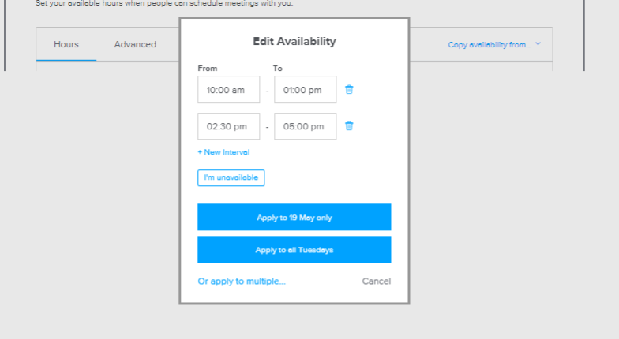Image resolution: width=619 pixels, height=339 pixels.
Task: Click the available hours description text
Action: (x=164, y=3)
